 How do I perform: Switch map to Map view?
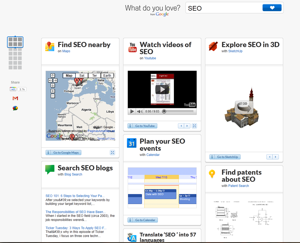coord(69,76)
